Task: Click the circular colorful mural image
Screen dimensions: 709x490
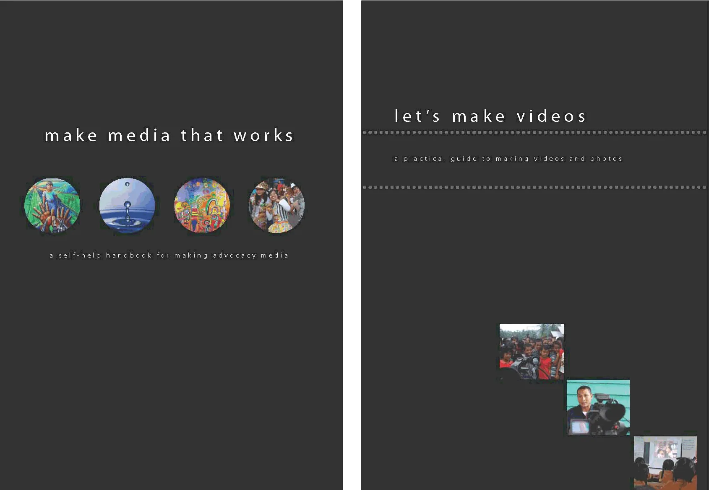Action: [202, 205]
